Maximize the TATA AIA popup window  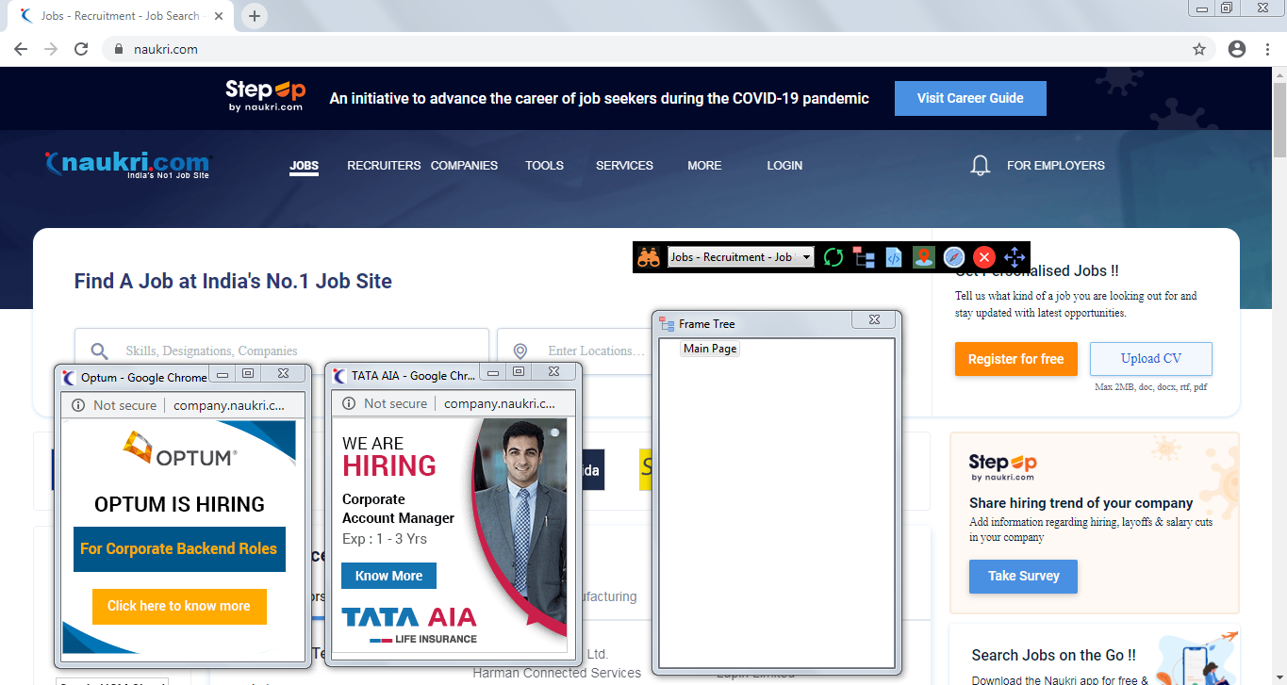519,372
